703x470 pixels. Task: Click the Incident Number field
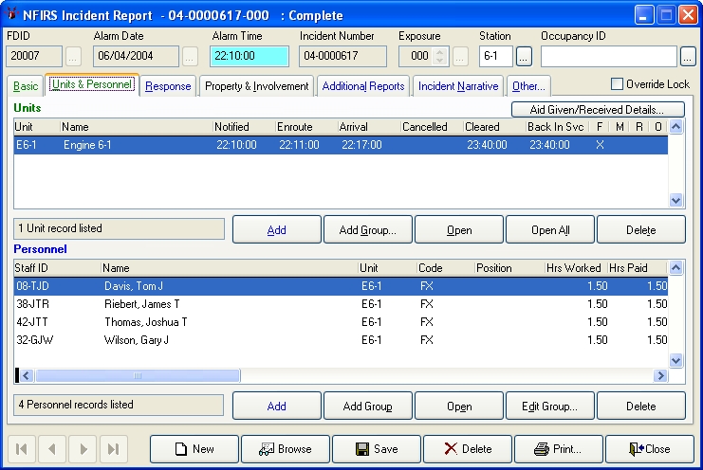[342, 57]
